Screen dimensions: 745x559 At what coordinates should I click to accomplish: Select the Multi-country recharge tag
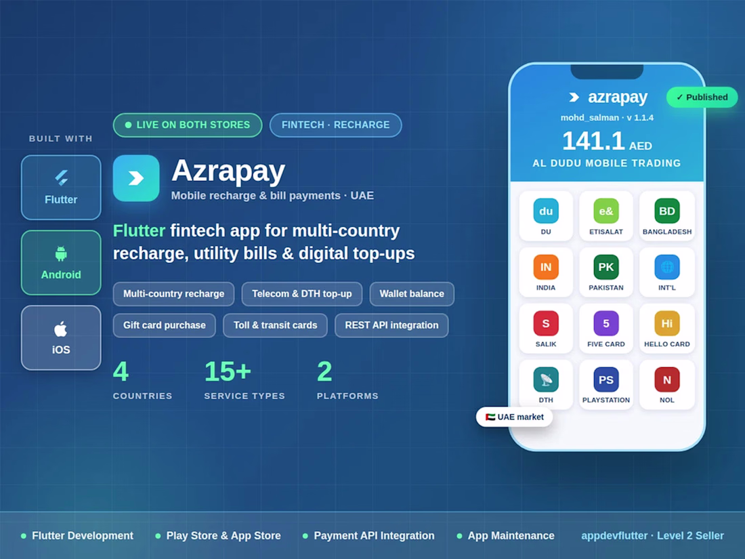[x=173, y=294]
